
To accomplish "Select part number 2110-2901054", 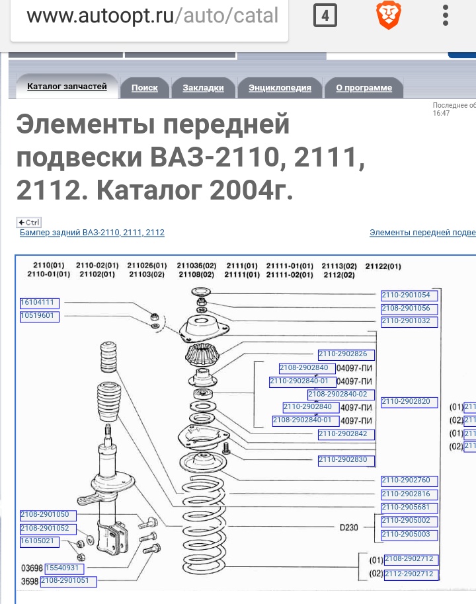I will (x=405, y=295).
